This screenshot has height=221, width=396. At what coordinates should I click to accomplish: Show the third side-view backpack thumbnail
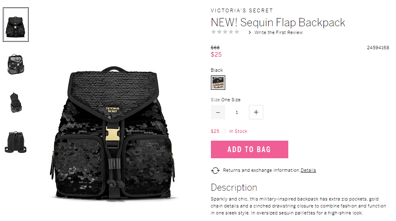[16, 103]
